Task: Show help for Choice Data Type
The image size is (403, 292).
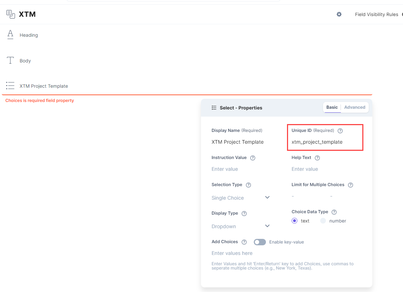Action: (334, 212)
